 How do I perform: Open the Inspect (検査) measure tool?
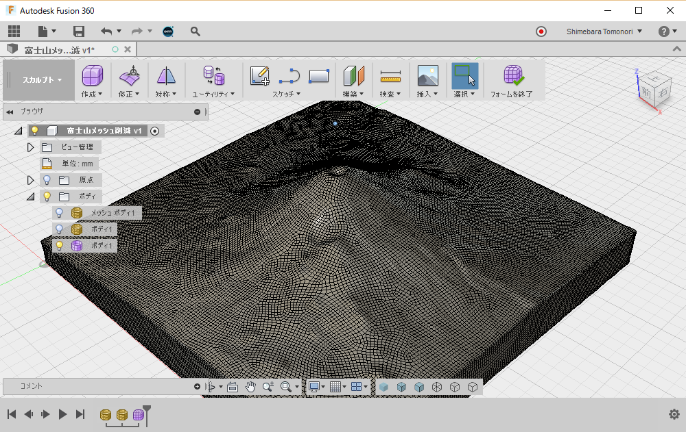[x=390, y=75]
